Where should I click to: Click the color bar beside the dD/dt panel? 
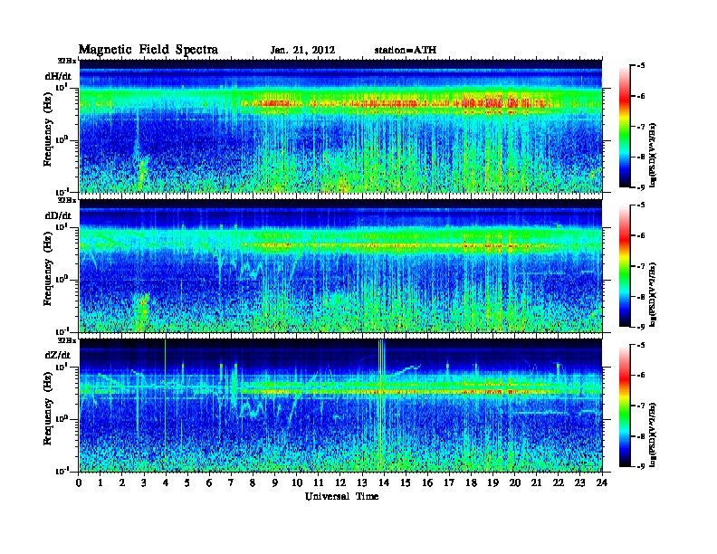click(x=625, y=266)
